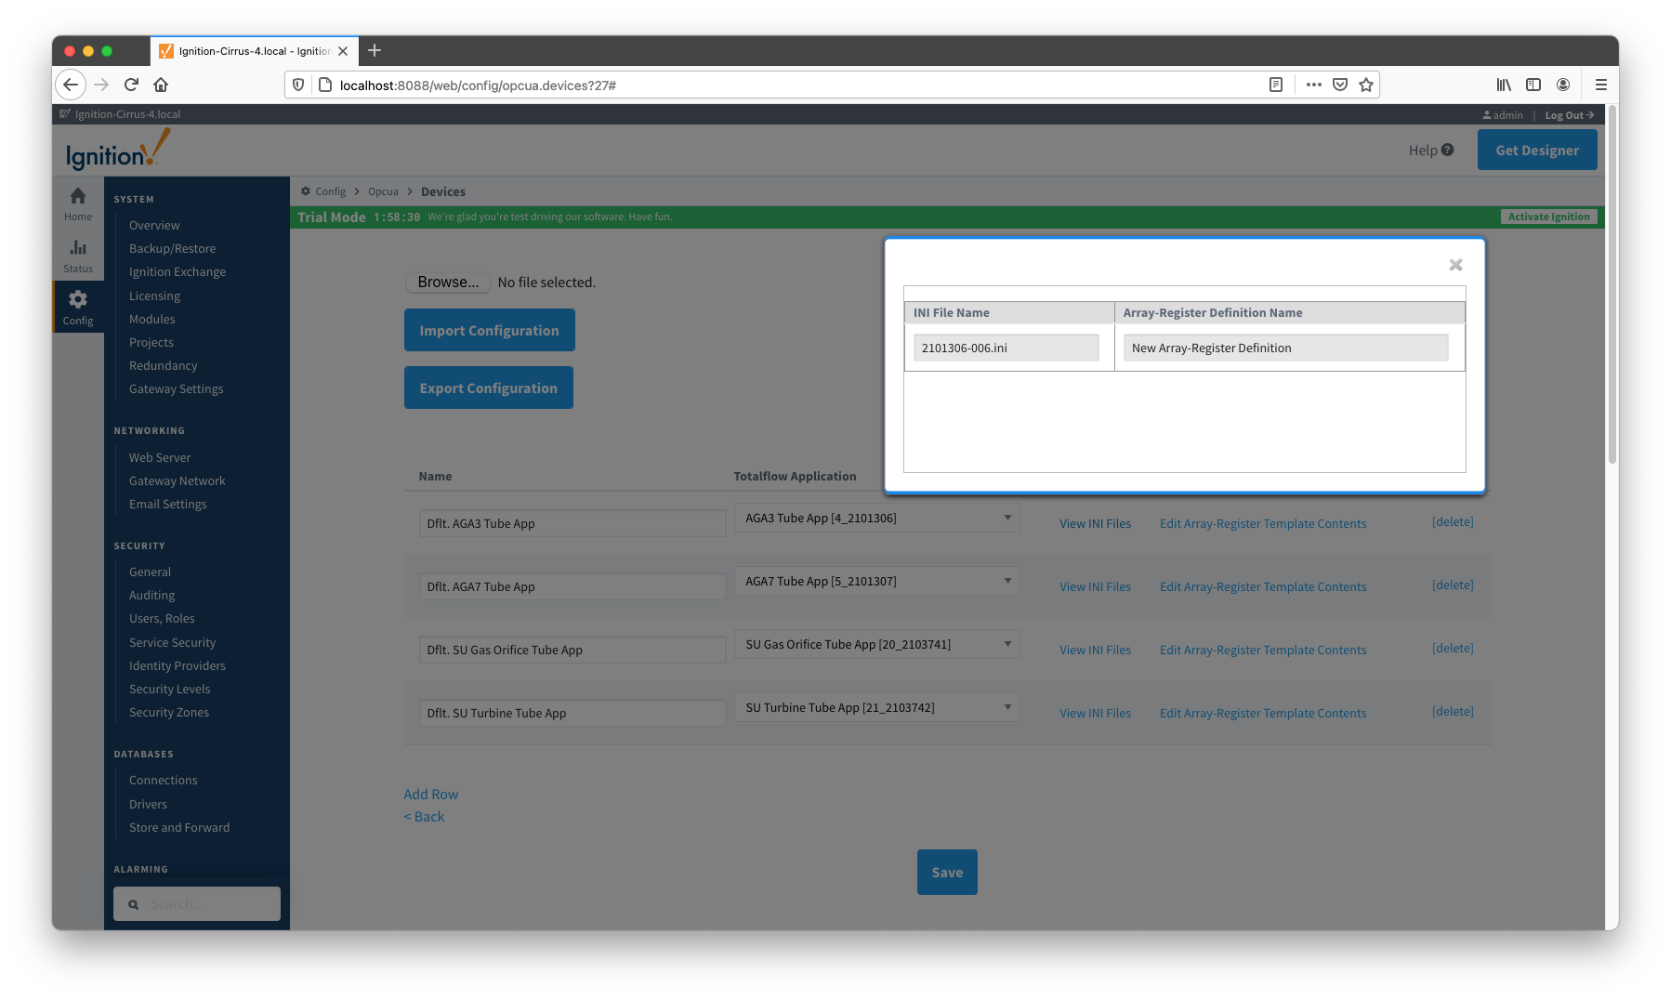1671x999 pixels.
Task: Close the INI files popup dialog
Action: point(1455,265)
